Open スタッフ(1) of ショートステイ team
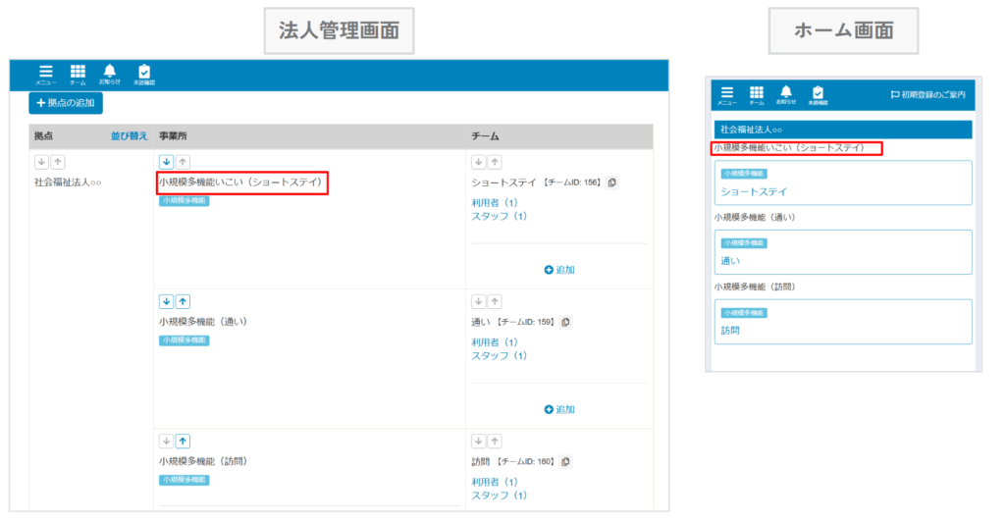This screenshot has height=523, width=1005. 499,216
